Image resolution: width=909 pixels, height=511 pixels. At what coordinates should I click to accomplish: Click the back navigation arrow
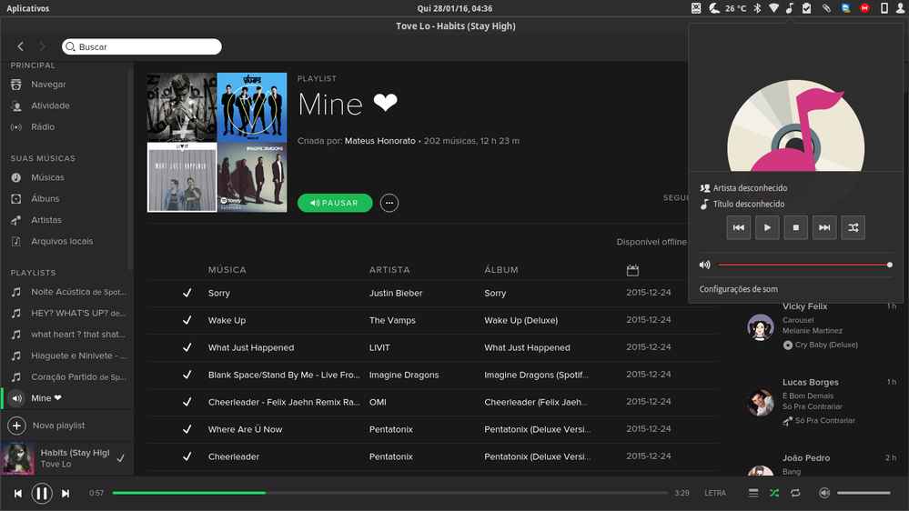click(x=21, y=46)
